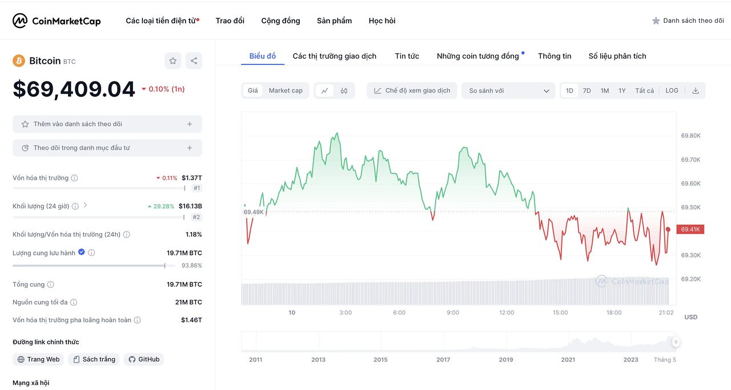Open Cộng đồng menu
This screenshot has width=731, height=390.
[280, 21]
